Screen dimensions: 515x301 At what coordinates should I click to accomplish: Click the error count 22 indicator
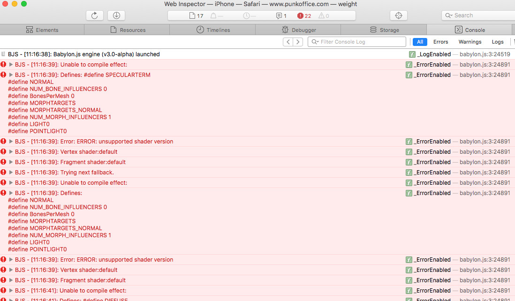pos(304,16)
